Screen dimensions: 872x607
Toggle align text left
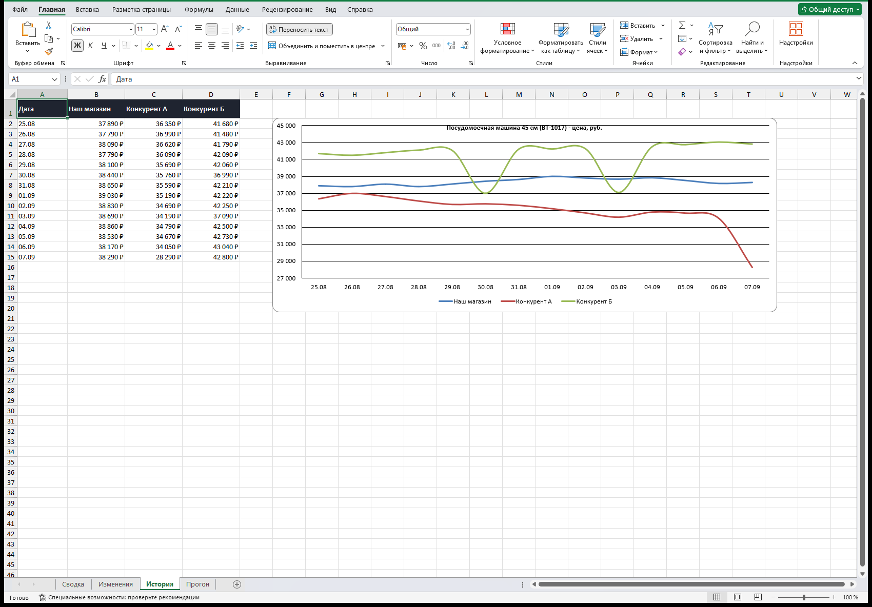pyautogui.click(x=199, y=46)
